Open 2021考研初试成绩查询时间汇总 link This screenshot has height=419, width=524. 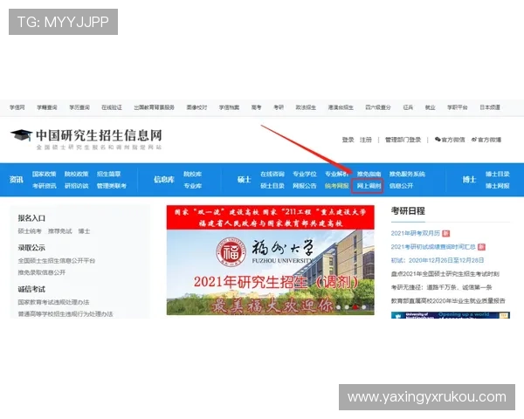[433, 247]
